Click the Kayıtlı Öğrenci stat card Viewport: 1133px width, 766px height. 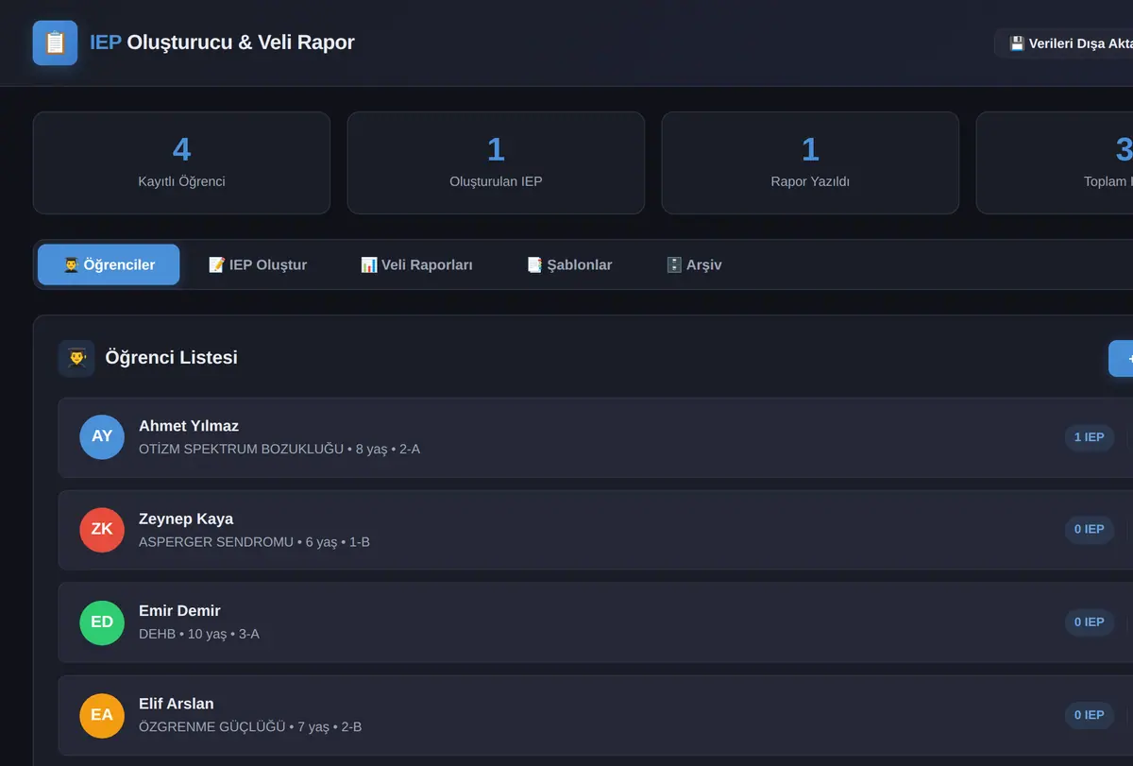181,162
